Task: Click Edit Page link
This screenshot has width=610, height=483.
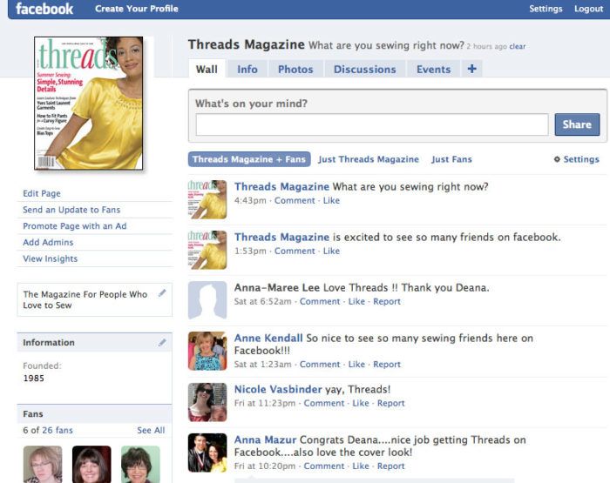Action: click(42, 193)
